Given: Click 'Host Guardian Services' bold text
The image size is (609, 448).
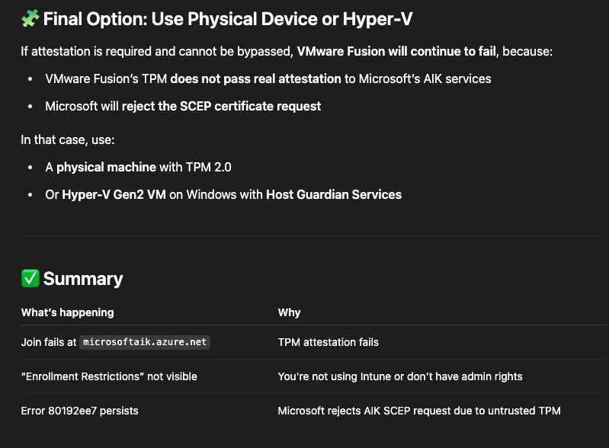Looking at the screenshot, I should pyautogui.click(x=334, y=194).
